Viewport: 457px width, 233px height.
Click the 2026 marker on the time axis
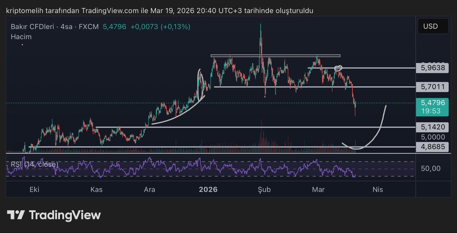tap(208, 189)
